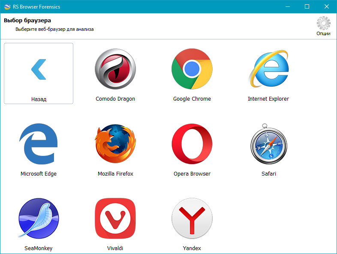Click the RS Browser Forensics title icon

coord(7,7)
